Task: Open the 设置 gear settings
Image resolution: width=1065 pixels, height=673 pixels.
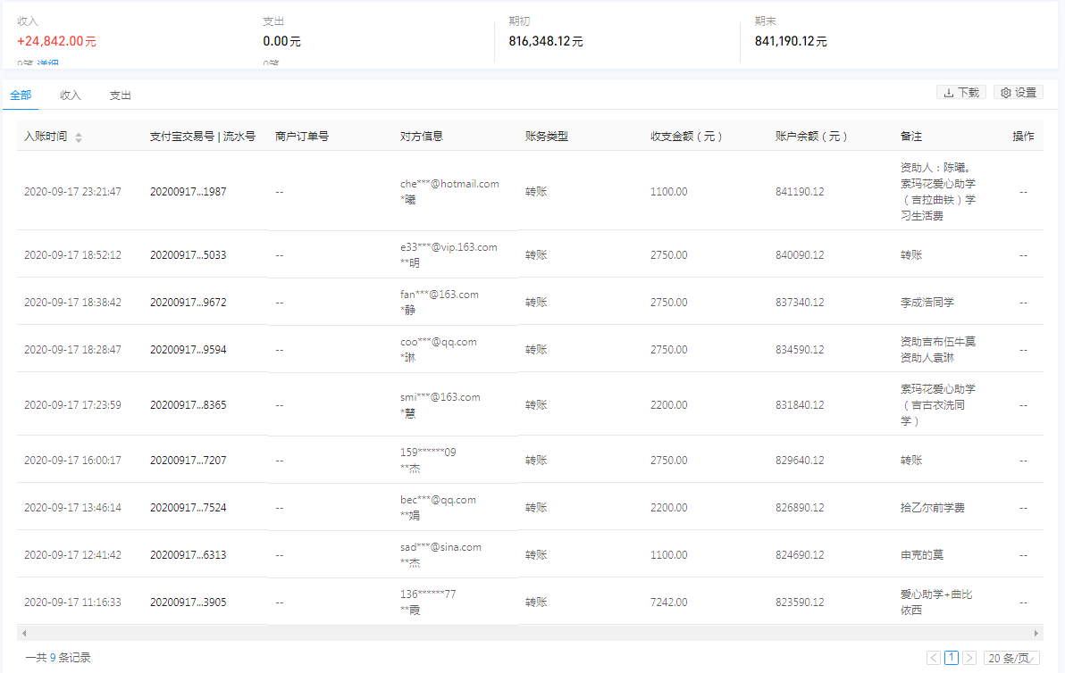Action: pyautogui.click(x=1019, y=93)
